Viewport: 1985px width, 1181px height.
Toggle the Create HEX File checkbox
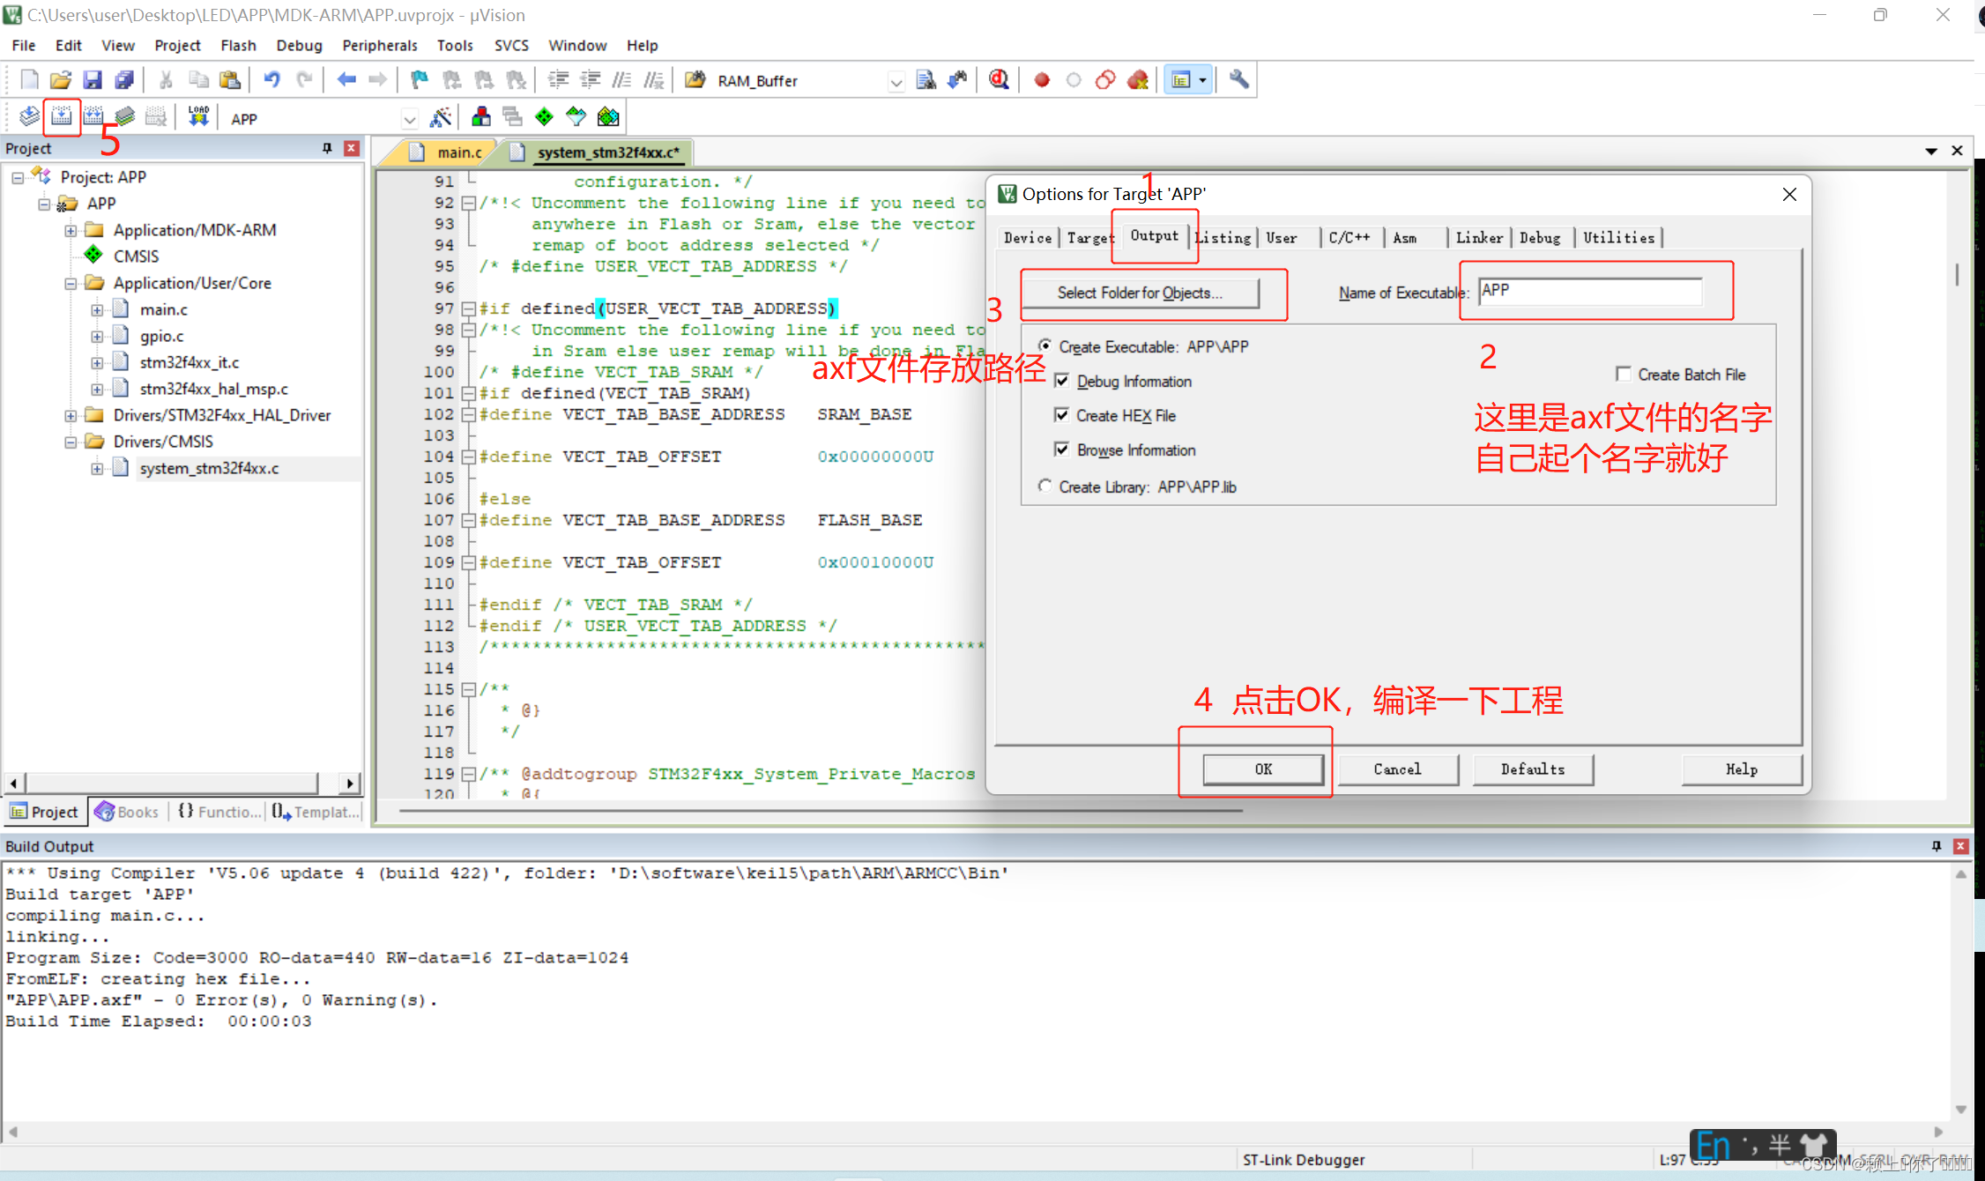(1062, 415)
